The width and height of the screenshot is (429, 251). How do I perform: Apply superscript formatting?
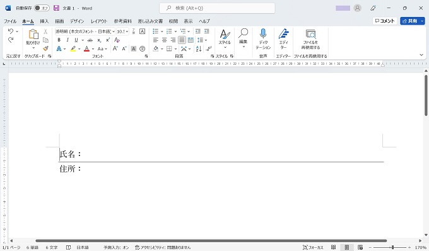[107, 40]
